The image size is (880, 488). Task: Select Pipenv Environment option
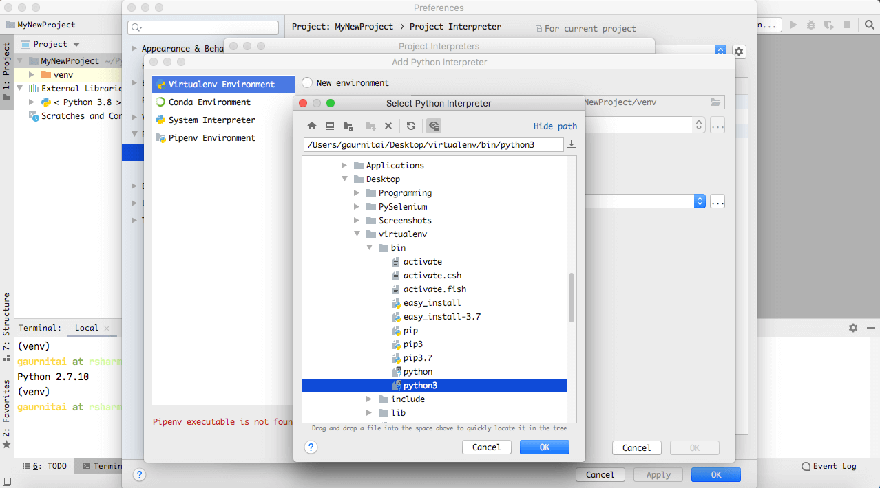(x=223, y=137)
